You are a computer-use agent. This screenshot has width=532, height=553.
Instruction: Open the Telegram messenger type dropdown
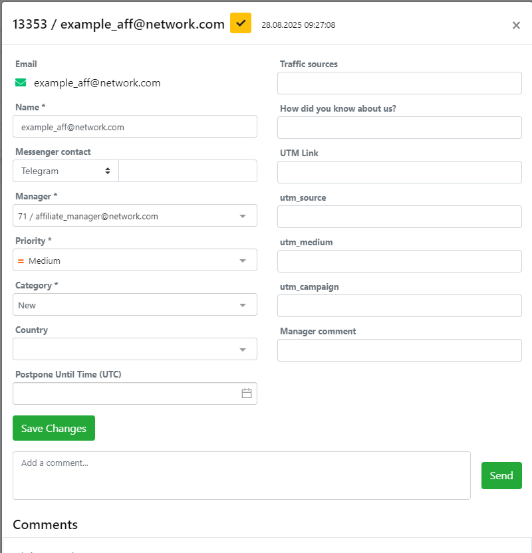65,171
